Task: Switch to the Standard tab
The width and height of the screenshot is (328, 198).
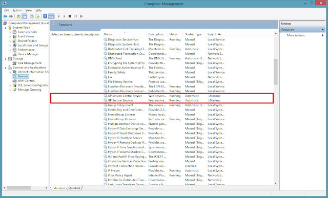Action: coord(74,188)
